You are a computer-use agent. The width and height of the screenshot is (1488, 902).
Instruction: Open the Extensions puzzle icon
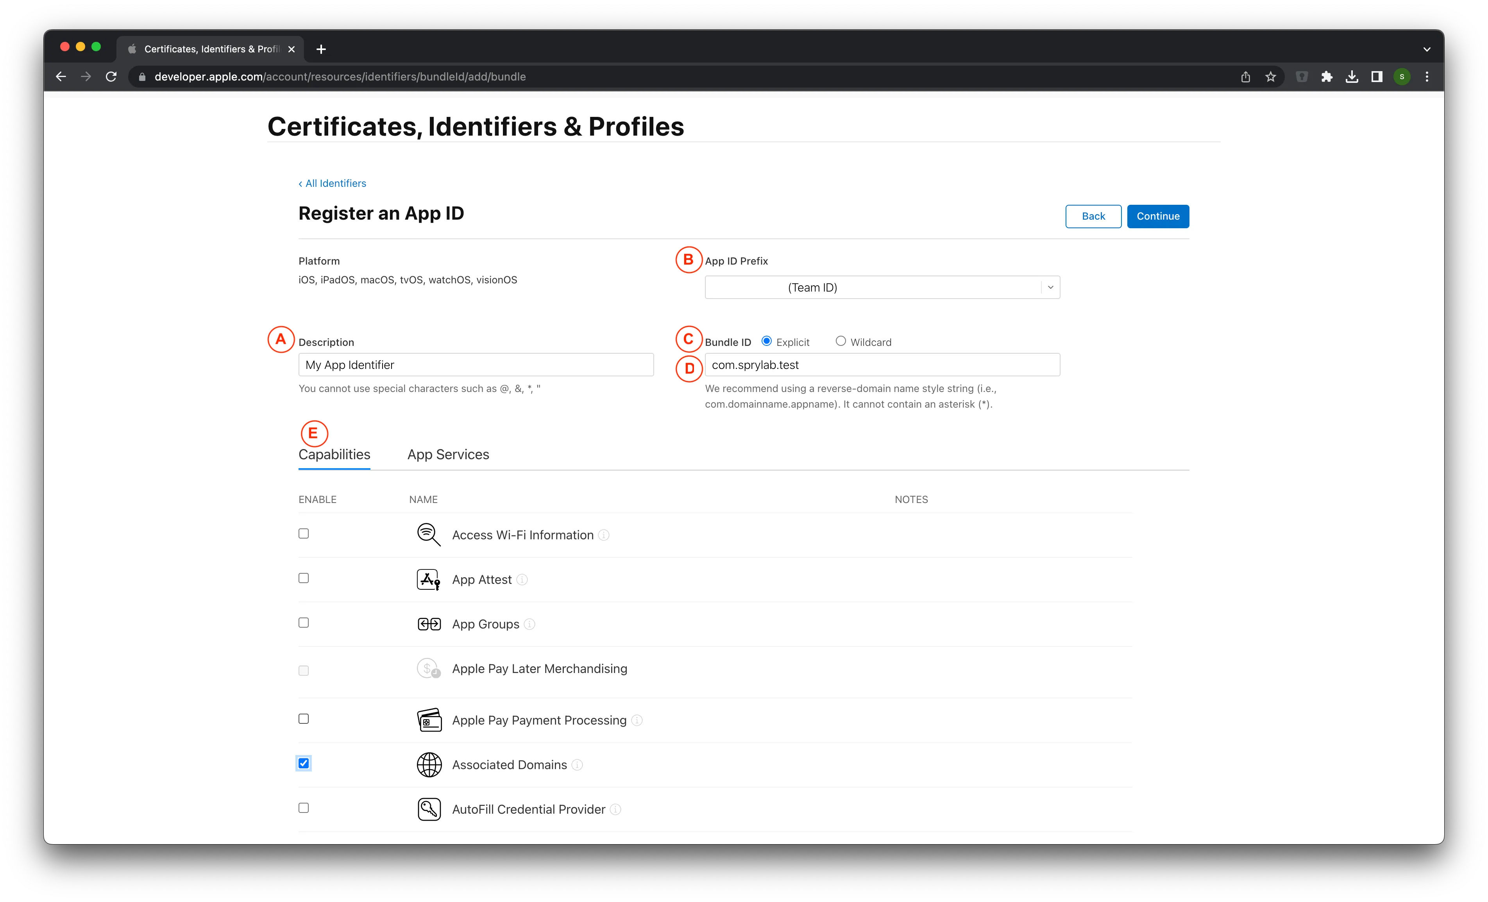coord(1327,77)
